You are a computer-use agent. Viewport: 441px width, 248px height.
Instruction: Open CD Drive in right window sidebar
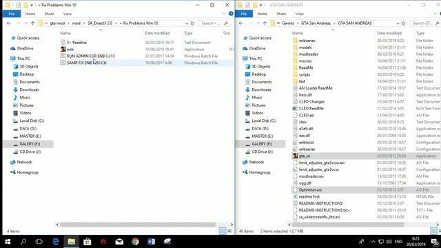pos(262,152)
